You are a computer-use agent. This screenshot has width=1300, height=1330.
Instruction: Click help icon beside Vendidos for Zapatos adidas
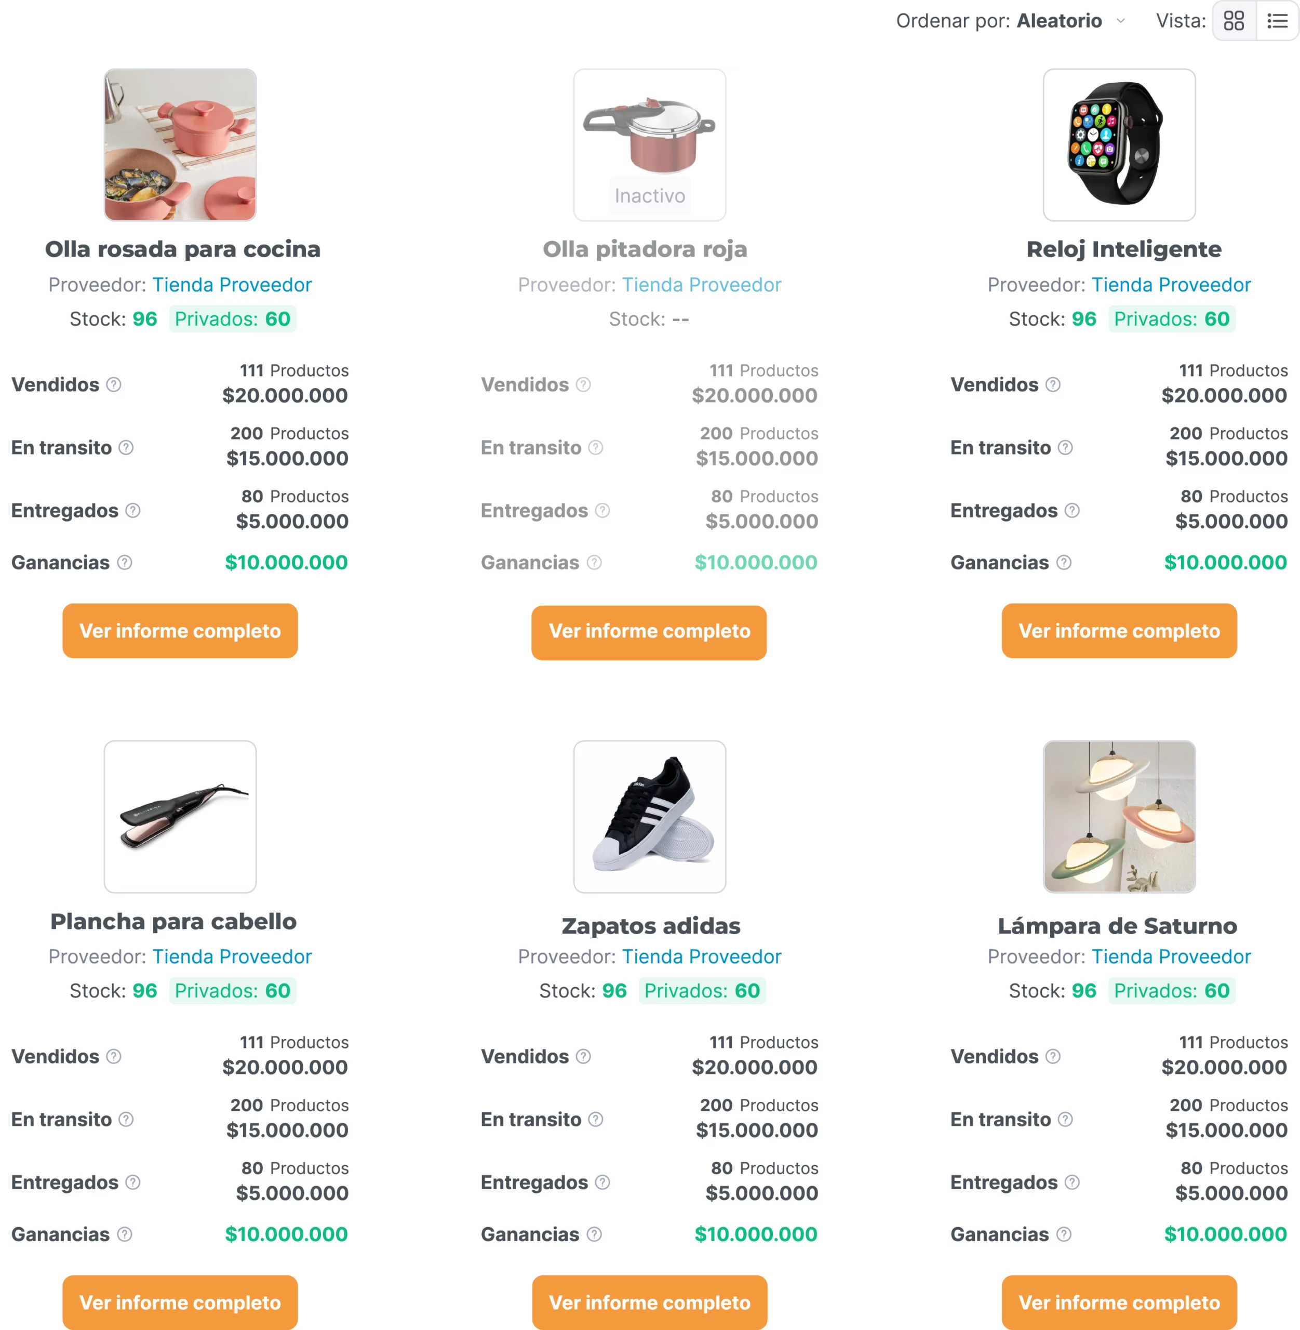tap(583, 1057)
